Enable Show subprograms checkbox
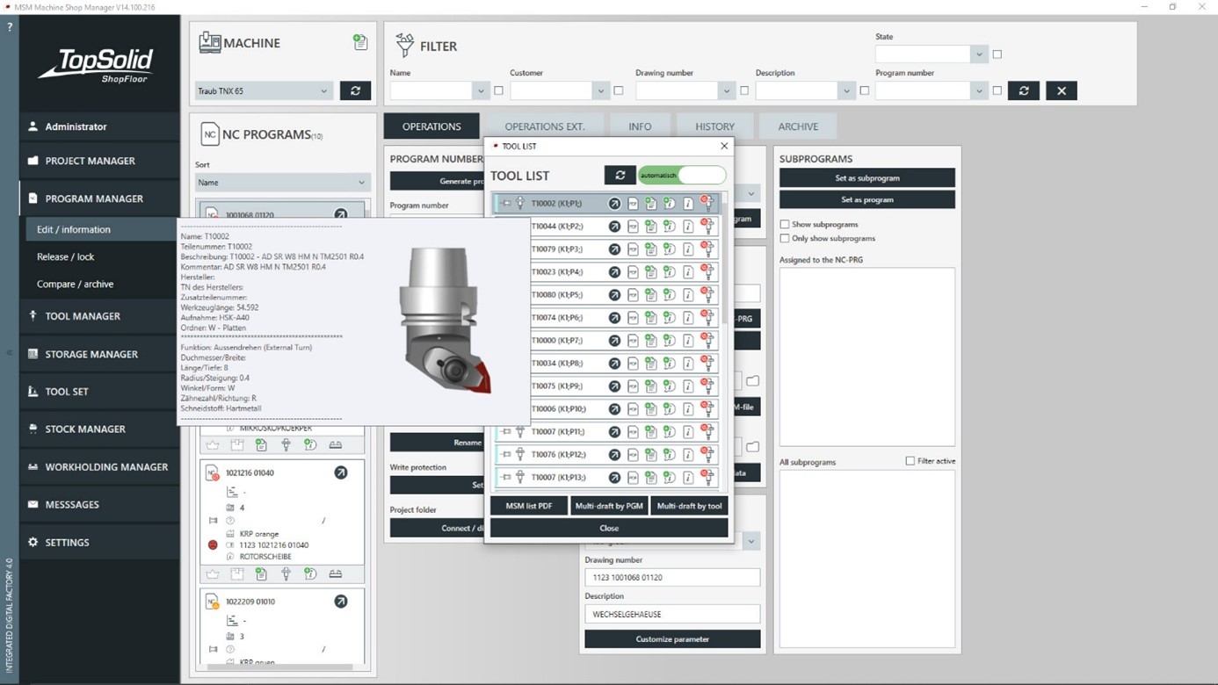The image size is (1218, 685). 785,225
